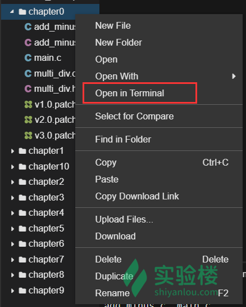Viewport: 246px width, 307px height.
Task: Click the purple icon of multi_div.h
Action: coord(28,89)
